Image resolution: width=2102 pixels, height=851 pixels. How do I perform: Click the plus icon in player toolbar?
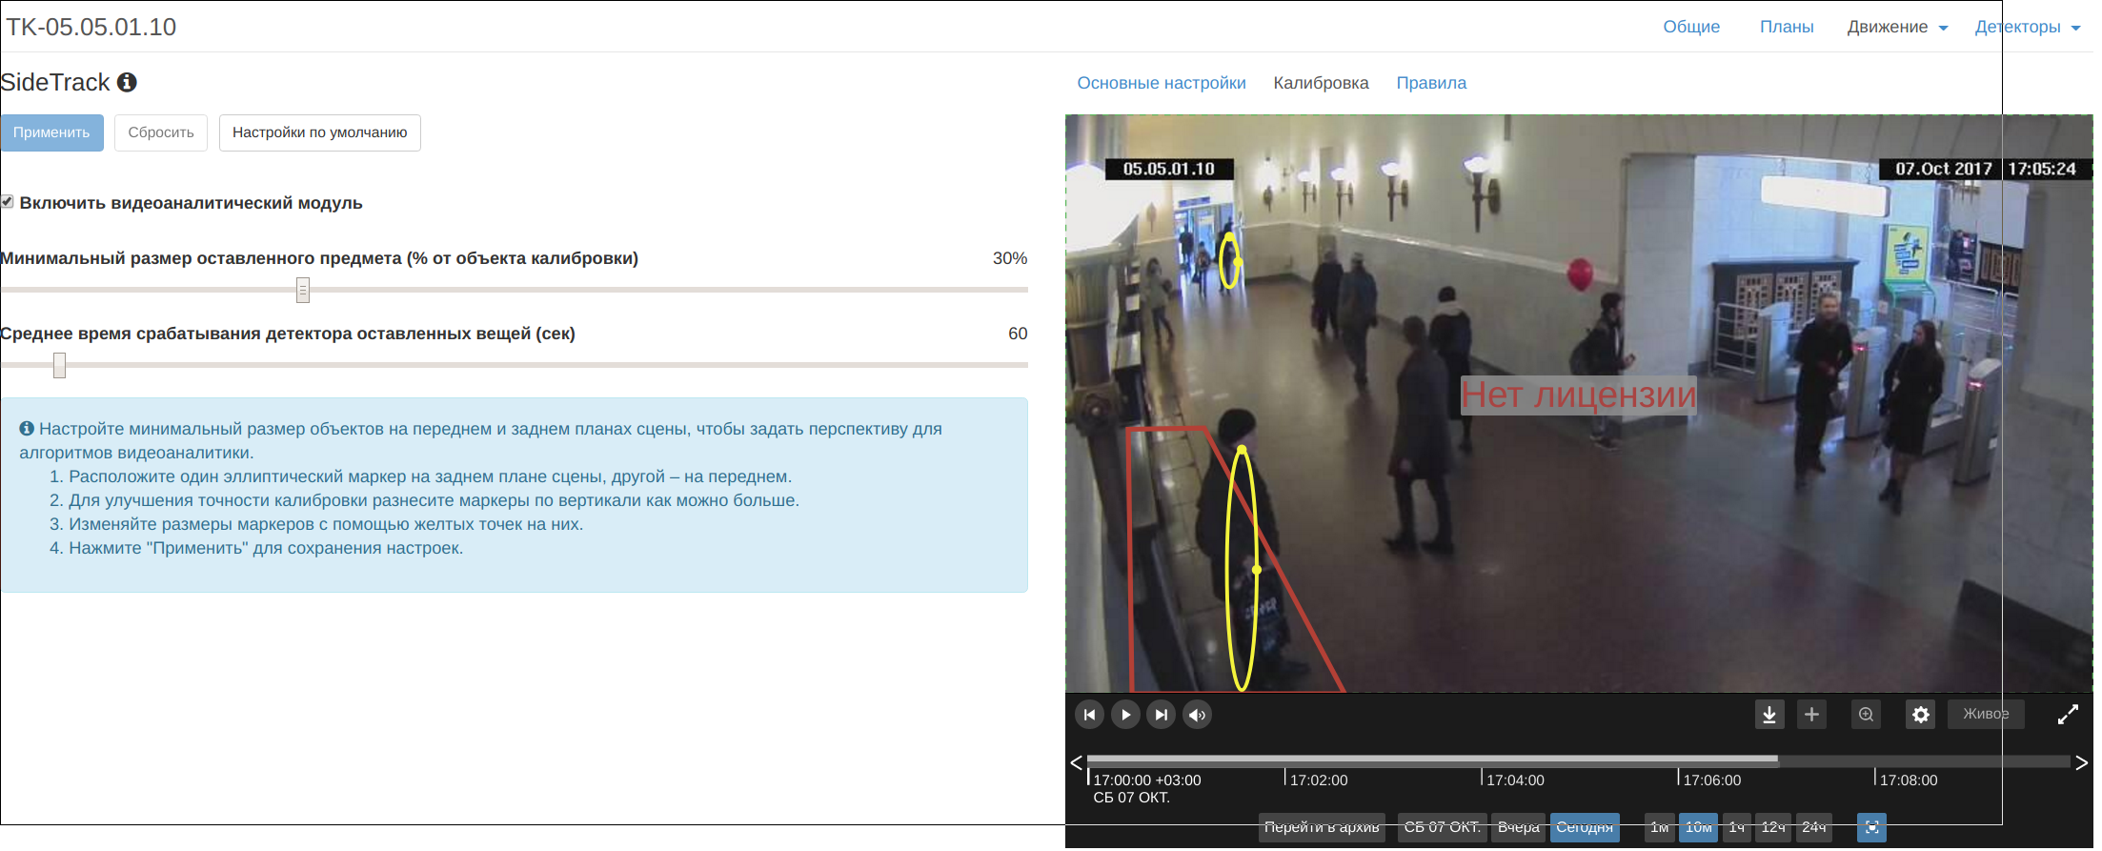tap(1812, 715)
